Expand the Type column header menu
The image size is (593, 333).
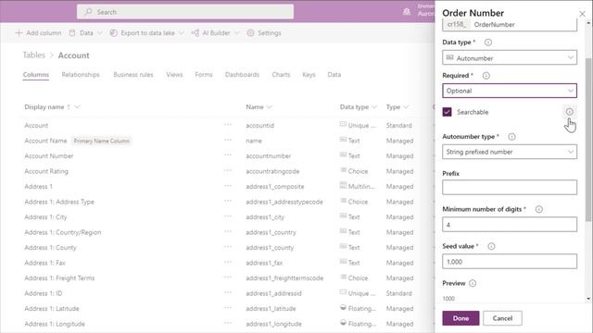[x=406, y=107]
